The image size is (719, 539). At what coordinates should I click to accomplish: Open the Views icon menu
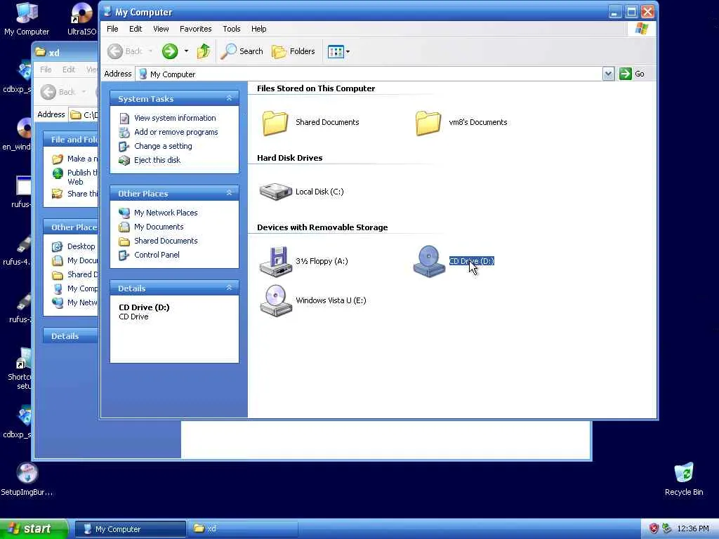click(339, 51)
